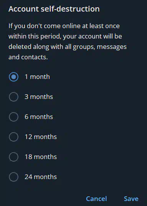Screen dimensions: 147x206
Task: Click the "1 month" label text
Action: click(x=37, y=77)
